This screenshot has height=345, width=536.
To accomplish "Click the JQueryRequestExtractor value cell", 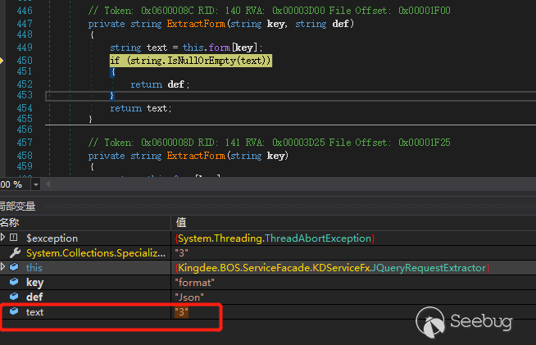I will (x=332, y=268).
